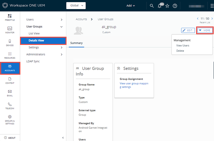Open the Content section

coord(10,81)
